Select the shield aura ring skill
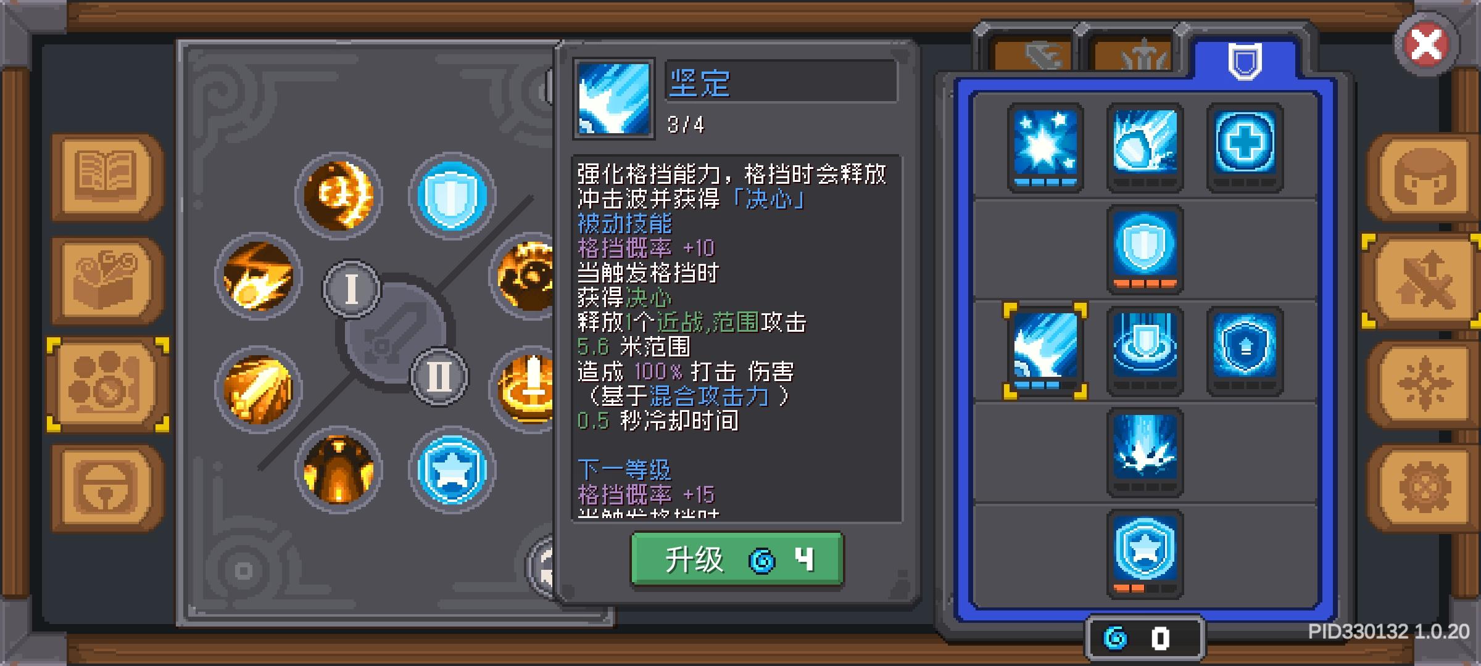The width and height of the screenshot is (1481, 666). tap(1145, 350)
